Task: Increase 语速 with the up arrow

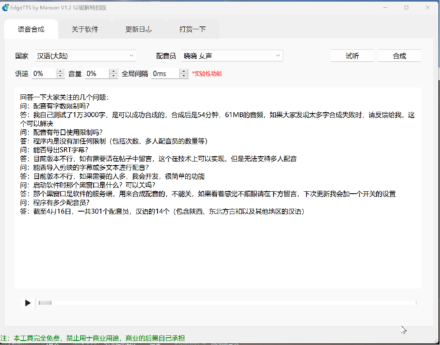Action: [x=60, y=71]
